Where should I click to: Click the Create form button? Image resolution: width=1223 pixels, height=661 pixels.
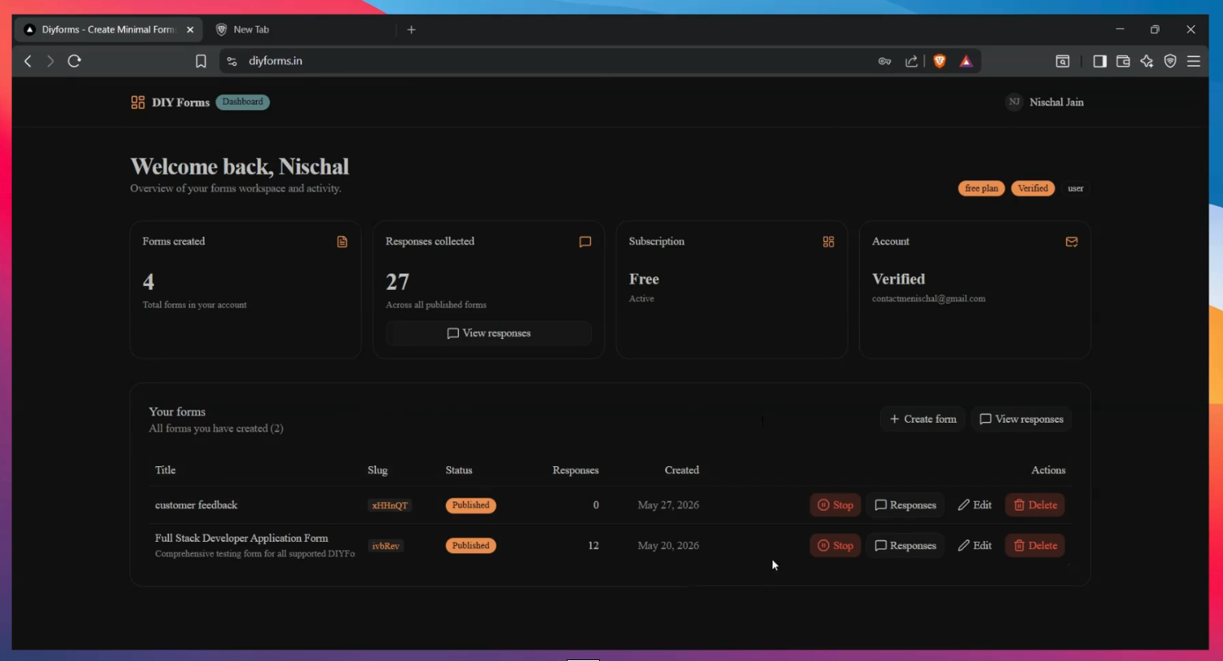coord(923,419)
